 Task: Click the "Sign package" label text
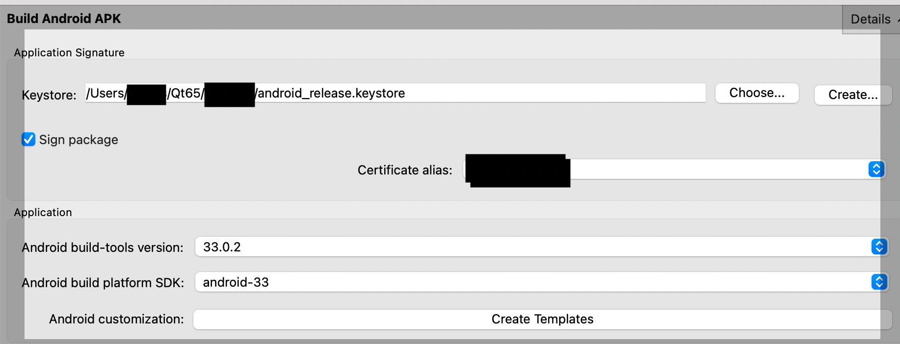79,140
